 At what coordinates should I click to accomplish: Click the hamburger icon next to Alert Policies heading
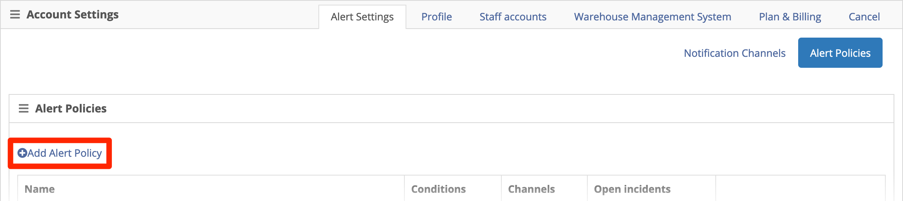click(x=24, y=109)
